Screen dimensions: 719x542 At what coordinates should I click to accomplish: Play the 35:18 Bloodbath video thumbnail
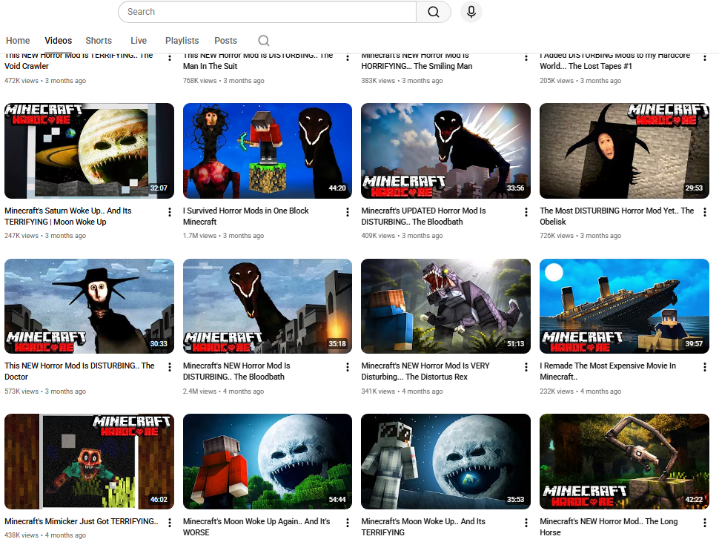click(x=268, y=306)
